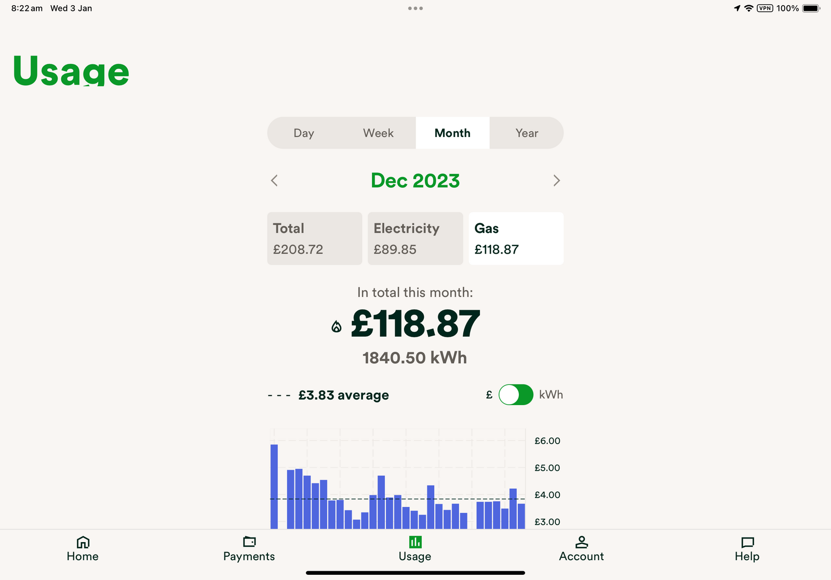Tap the battery status icon
Image resolution: width=831 pixels, height=580 pixels.
(811, 8)
